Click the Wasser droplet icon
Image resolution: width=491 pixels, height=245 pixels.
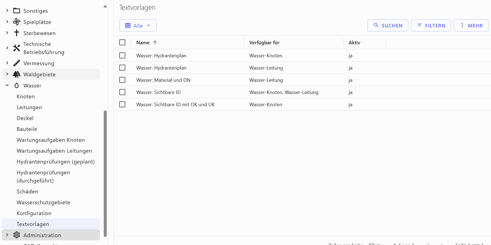click(17, 86)
